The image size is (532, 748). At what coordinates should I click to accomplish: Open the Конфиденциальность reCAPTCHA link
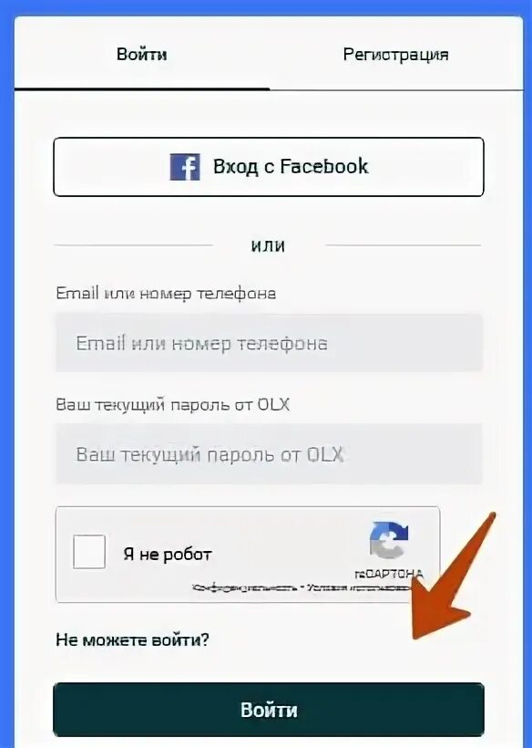tap(244, 587)
